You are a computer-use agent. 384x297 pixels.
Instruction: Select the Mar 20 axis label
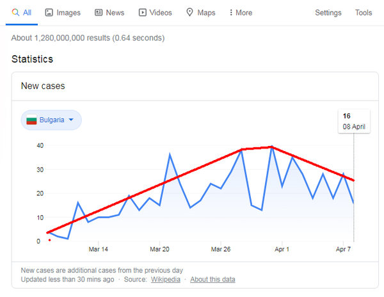(x=159, y=249)
